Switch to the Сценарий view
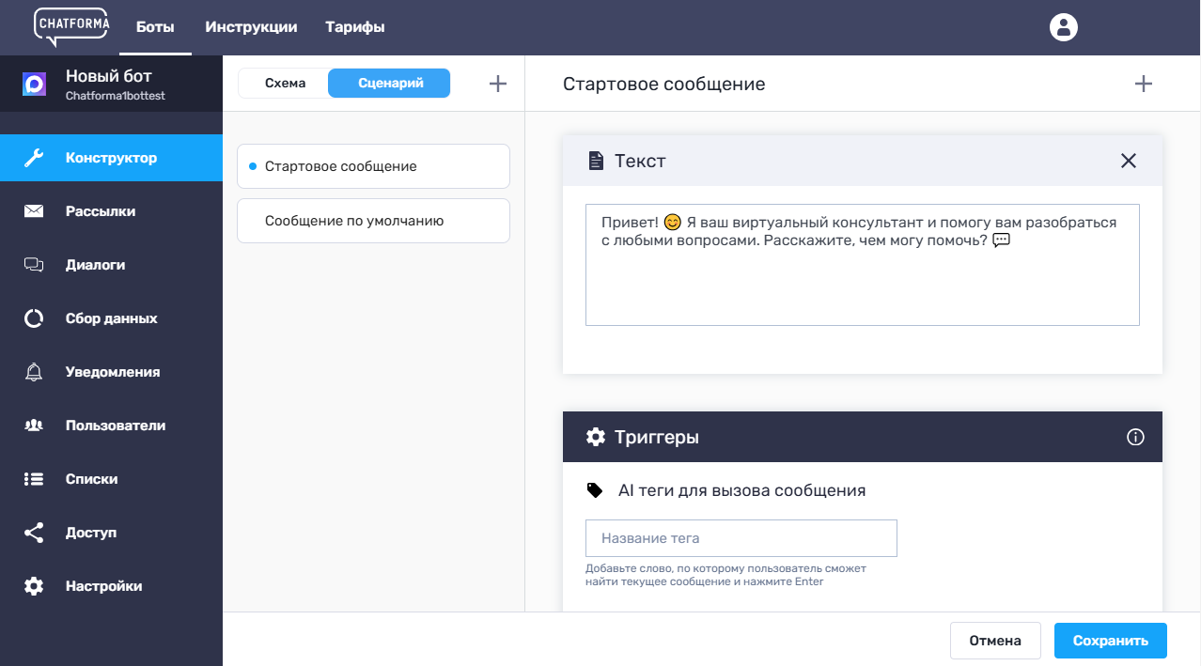Screen dimensions: 1201x666 click(x=390, y=84)
